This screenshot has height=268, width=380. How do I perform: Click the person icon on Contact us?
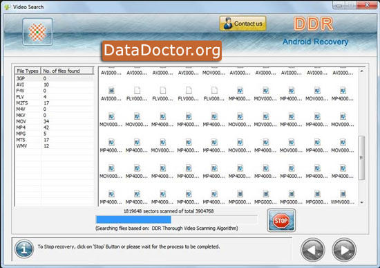228,24
